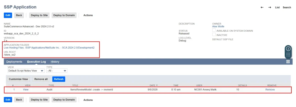The width and height of the screenshot is (296, 107).
Task: Click top Deploy to Domain button
Action: (64, 15)
